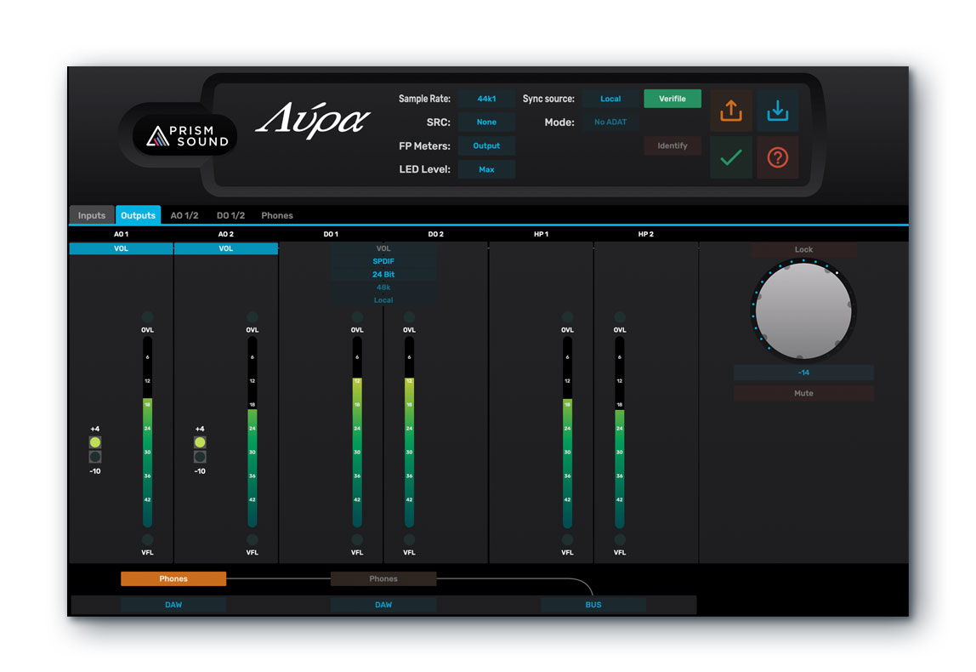Click the VFL indicator on AO 1

[x=148, y=539]
